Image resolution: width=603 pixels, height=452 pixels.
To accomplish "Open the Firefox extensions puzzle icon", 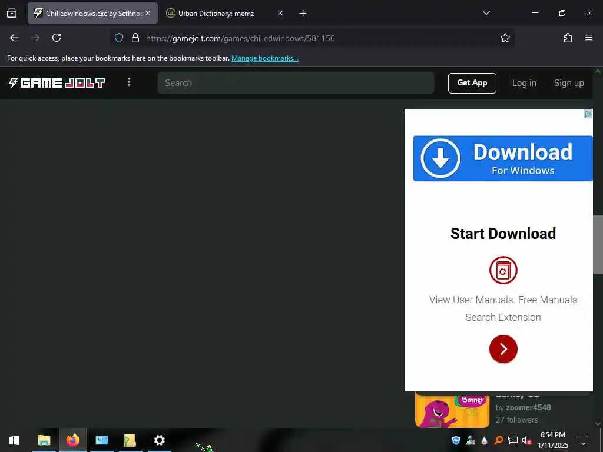I will coord(568,38).
